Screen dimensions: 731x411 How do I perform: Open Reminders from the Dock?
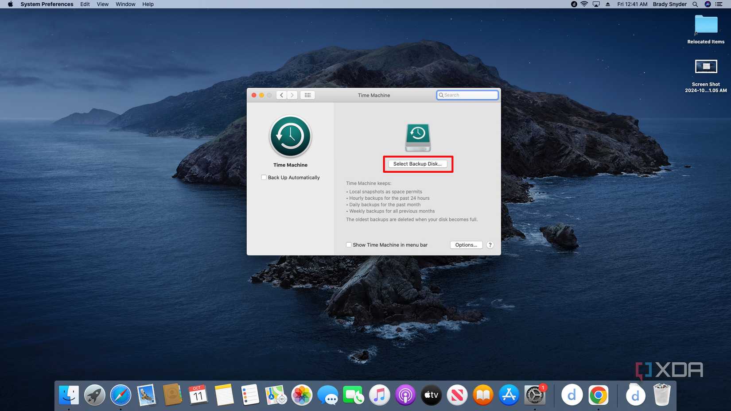(x=250, y=395)
